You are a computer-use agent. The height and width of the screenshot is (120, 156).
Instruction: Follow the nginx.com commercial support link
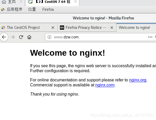point(105,85)
